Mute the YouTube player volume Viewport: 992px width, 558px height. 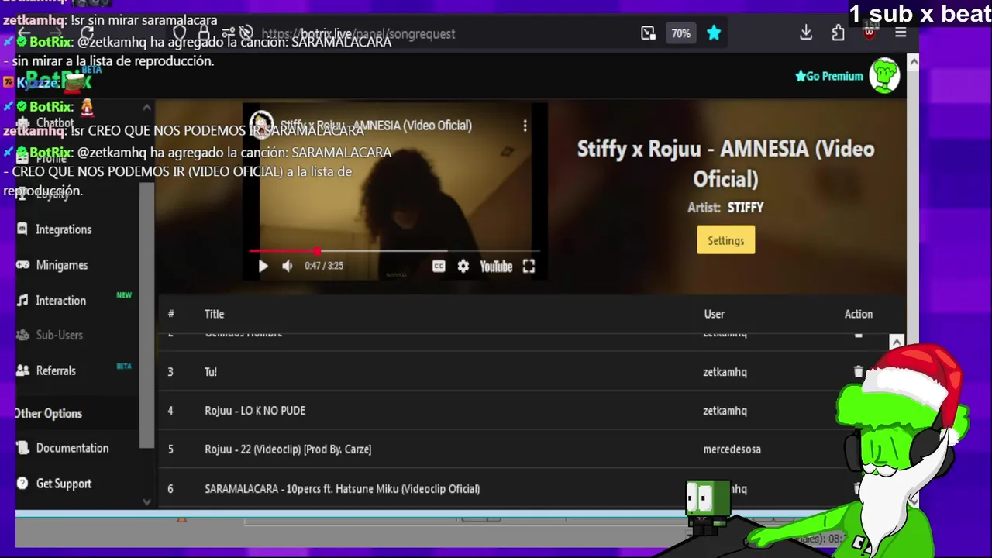[288, 266]
